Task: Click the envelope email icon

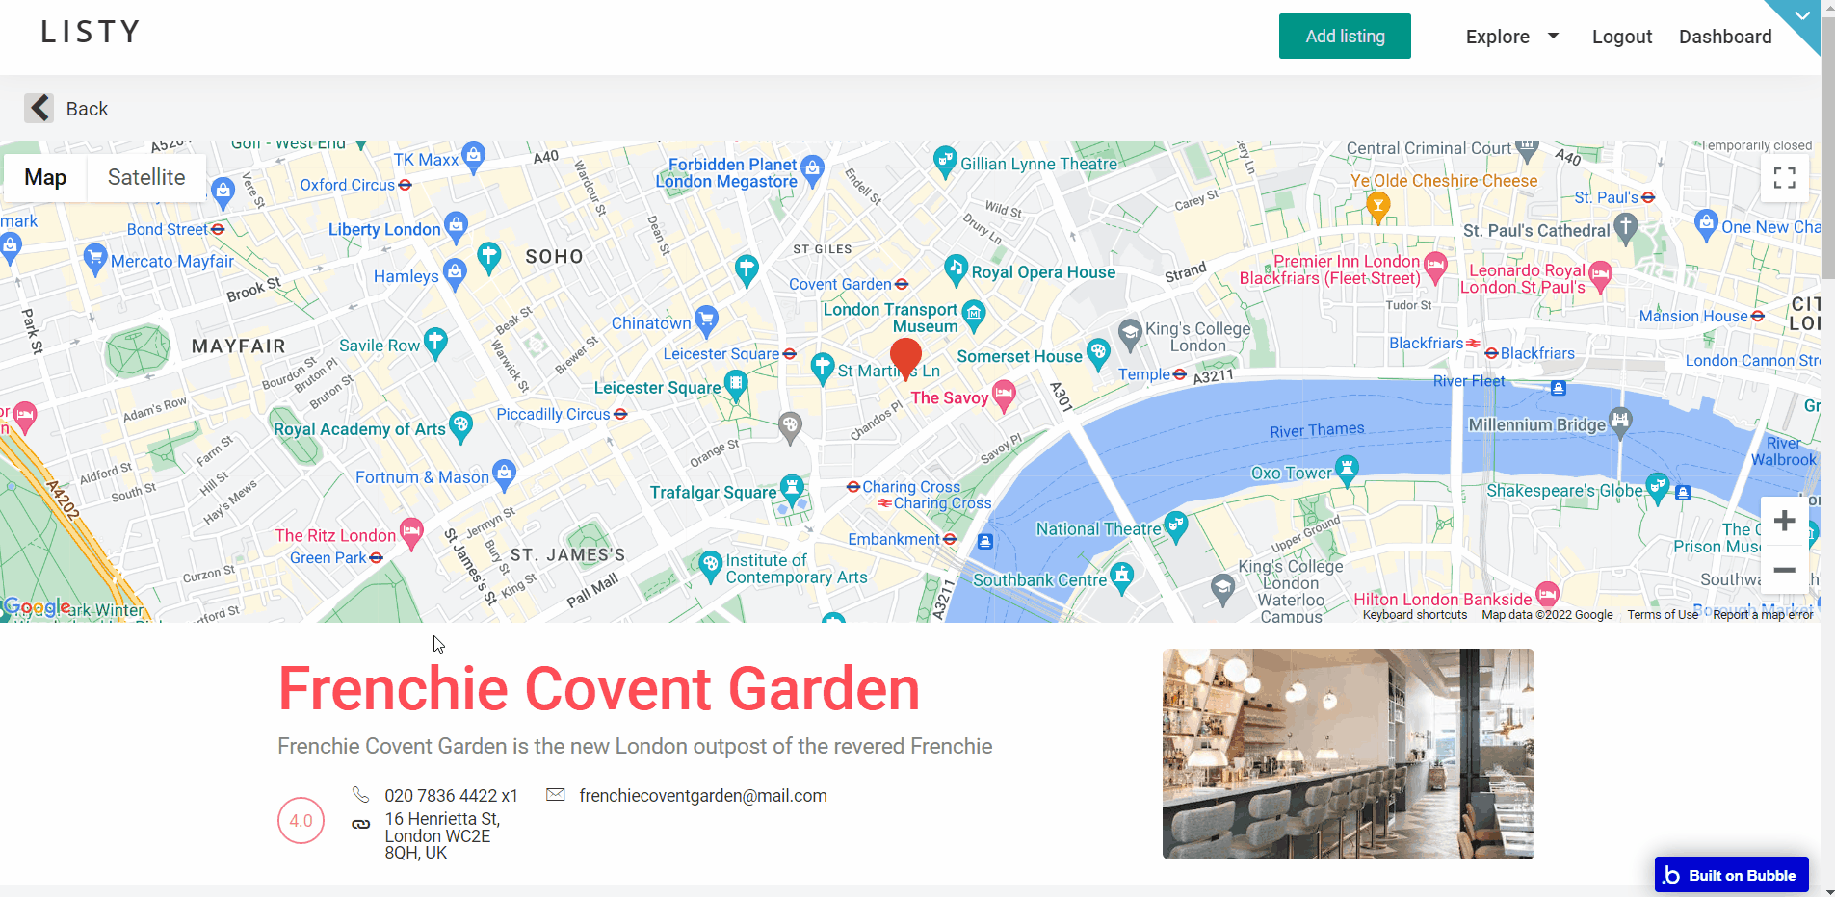Action: [x=556, y=794]
